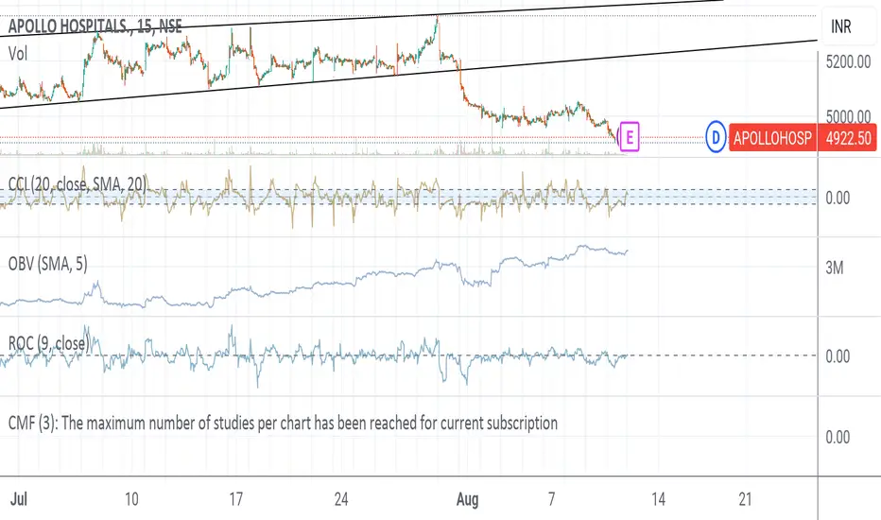Click the Aug label on time axis
The height and width of the screenshot is (520, 881).
point(468,498)
